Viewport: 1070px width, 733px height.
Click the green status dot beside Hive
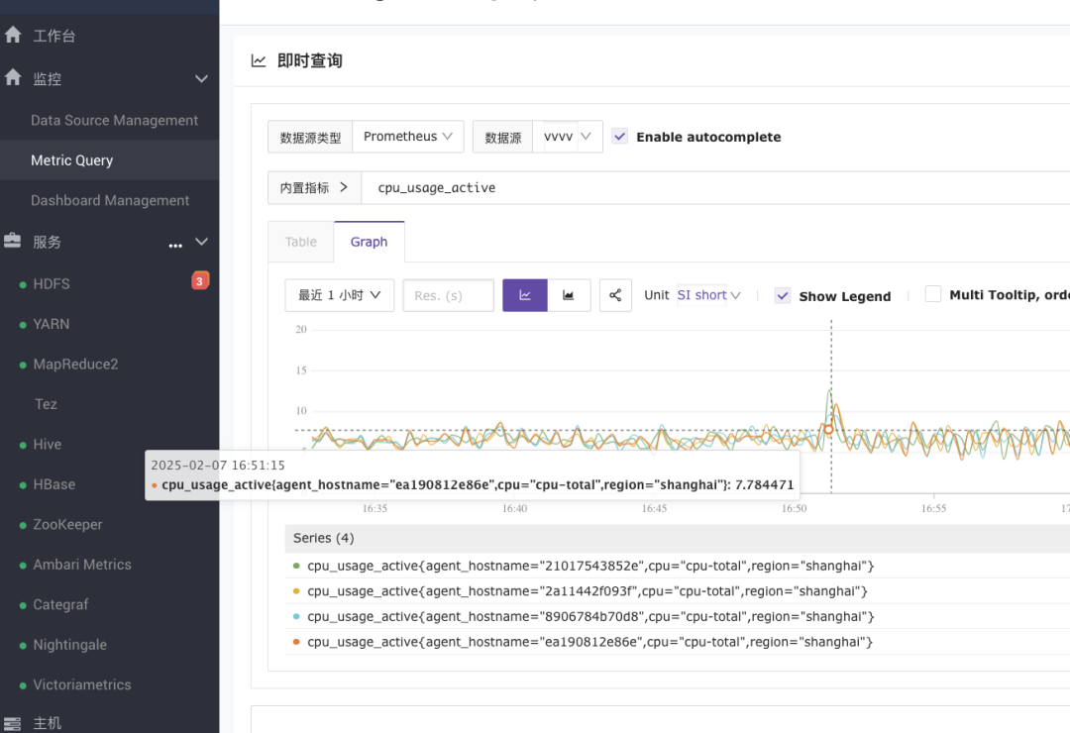coord(23,445)
